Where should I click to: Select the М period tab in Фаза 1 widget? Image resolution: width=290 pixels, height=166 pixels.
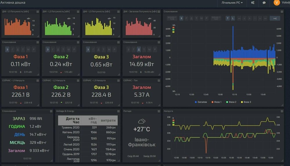(x=28, y=50)
